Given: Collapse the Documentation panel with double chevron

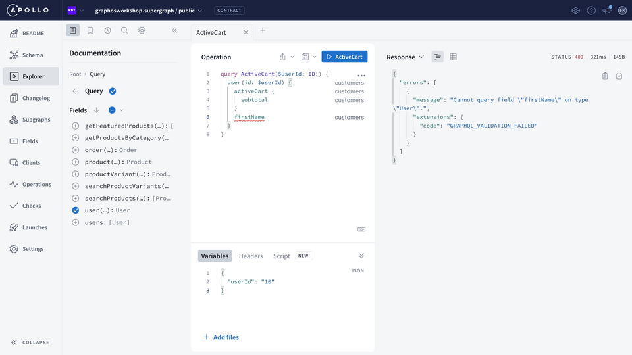Looking at the screenshot, I should click(x=175, y=30).
